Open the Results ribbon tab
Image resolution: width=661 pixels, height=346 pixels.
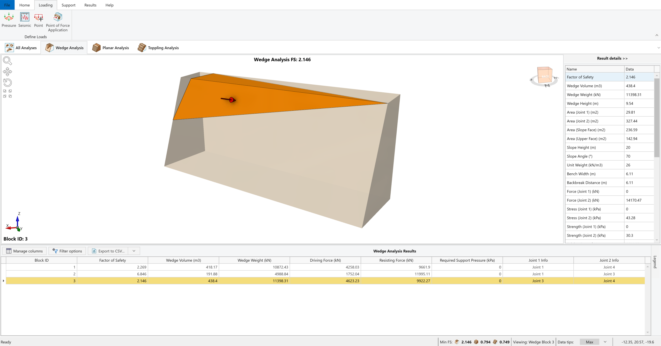tap(90, 5)
